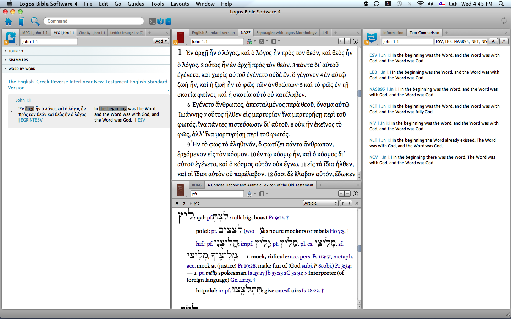Click the Wi-Fi status menu bar icon
Screen dimensions: 511x319
pos(420,4)
